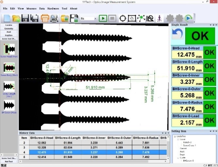The height and width of the screenshot is (167, 218).
Task: Select history row item 5
Action: click(24, 157)
